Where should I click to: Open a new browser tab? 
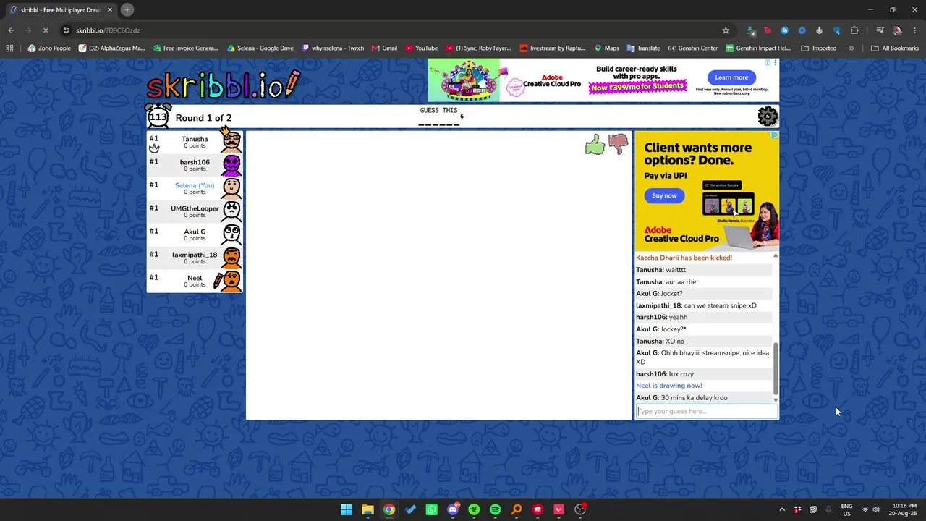pyautogui.click(x=127, y=10)
